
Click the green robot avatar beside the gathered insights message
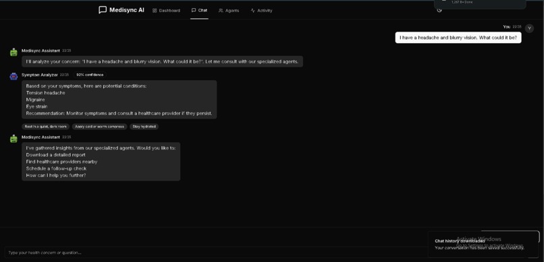pyautogui.click(x=13, y=139)
